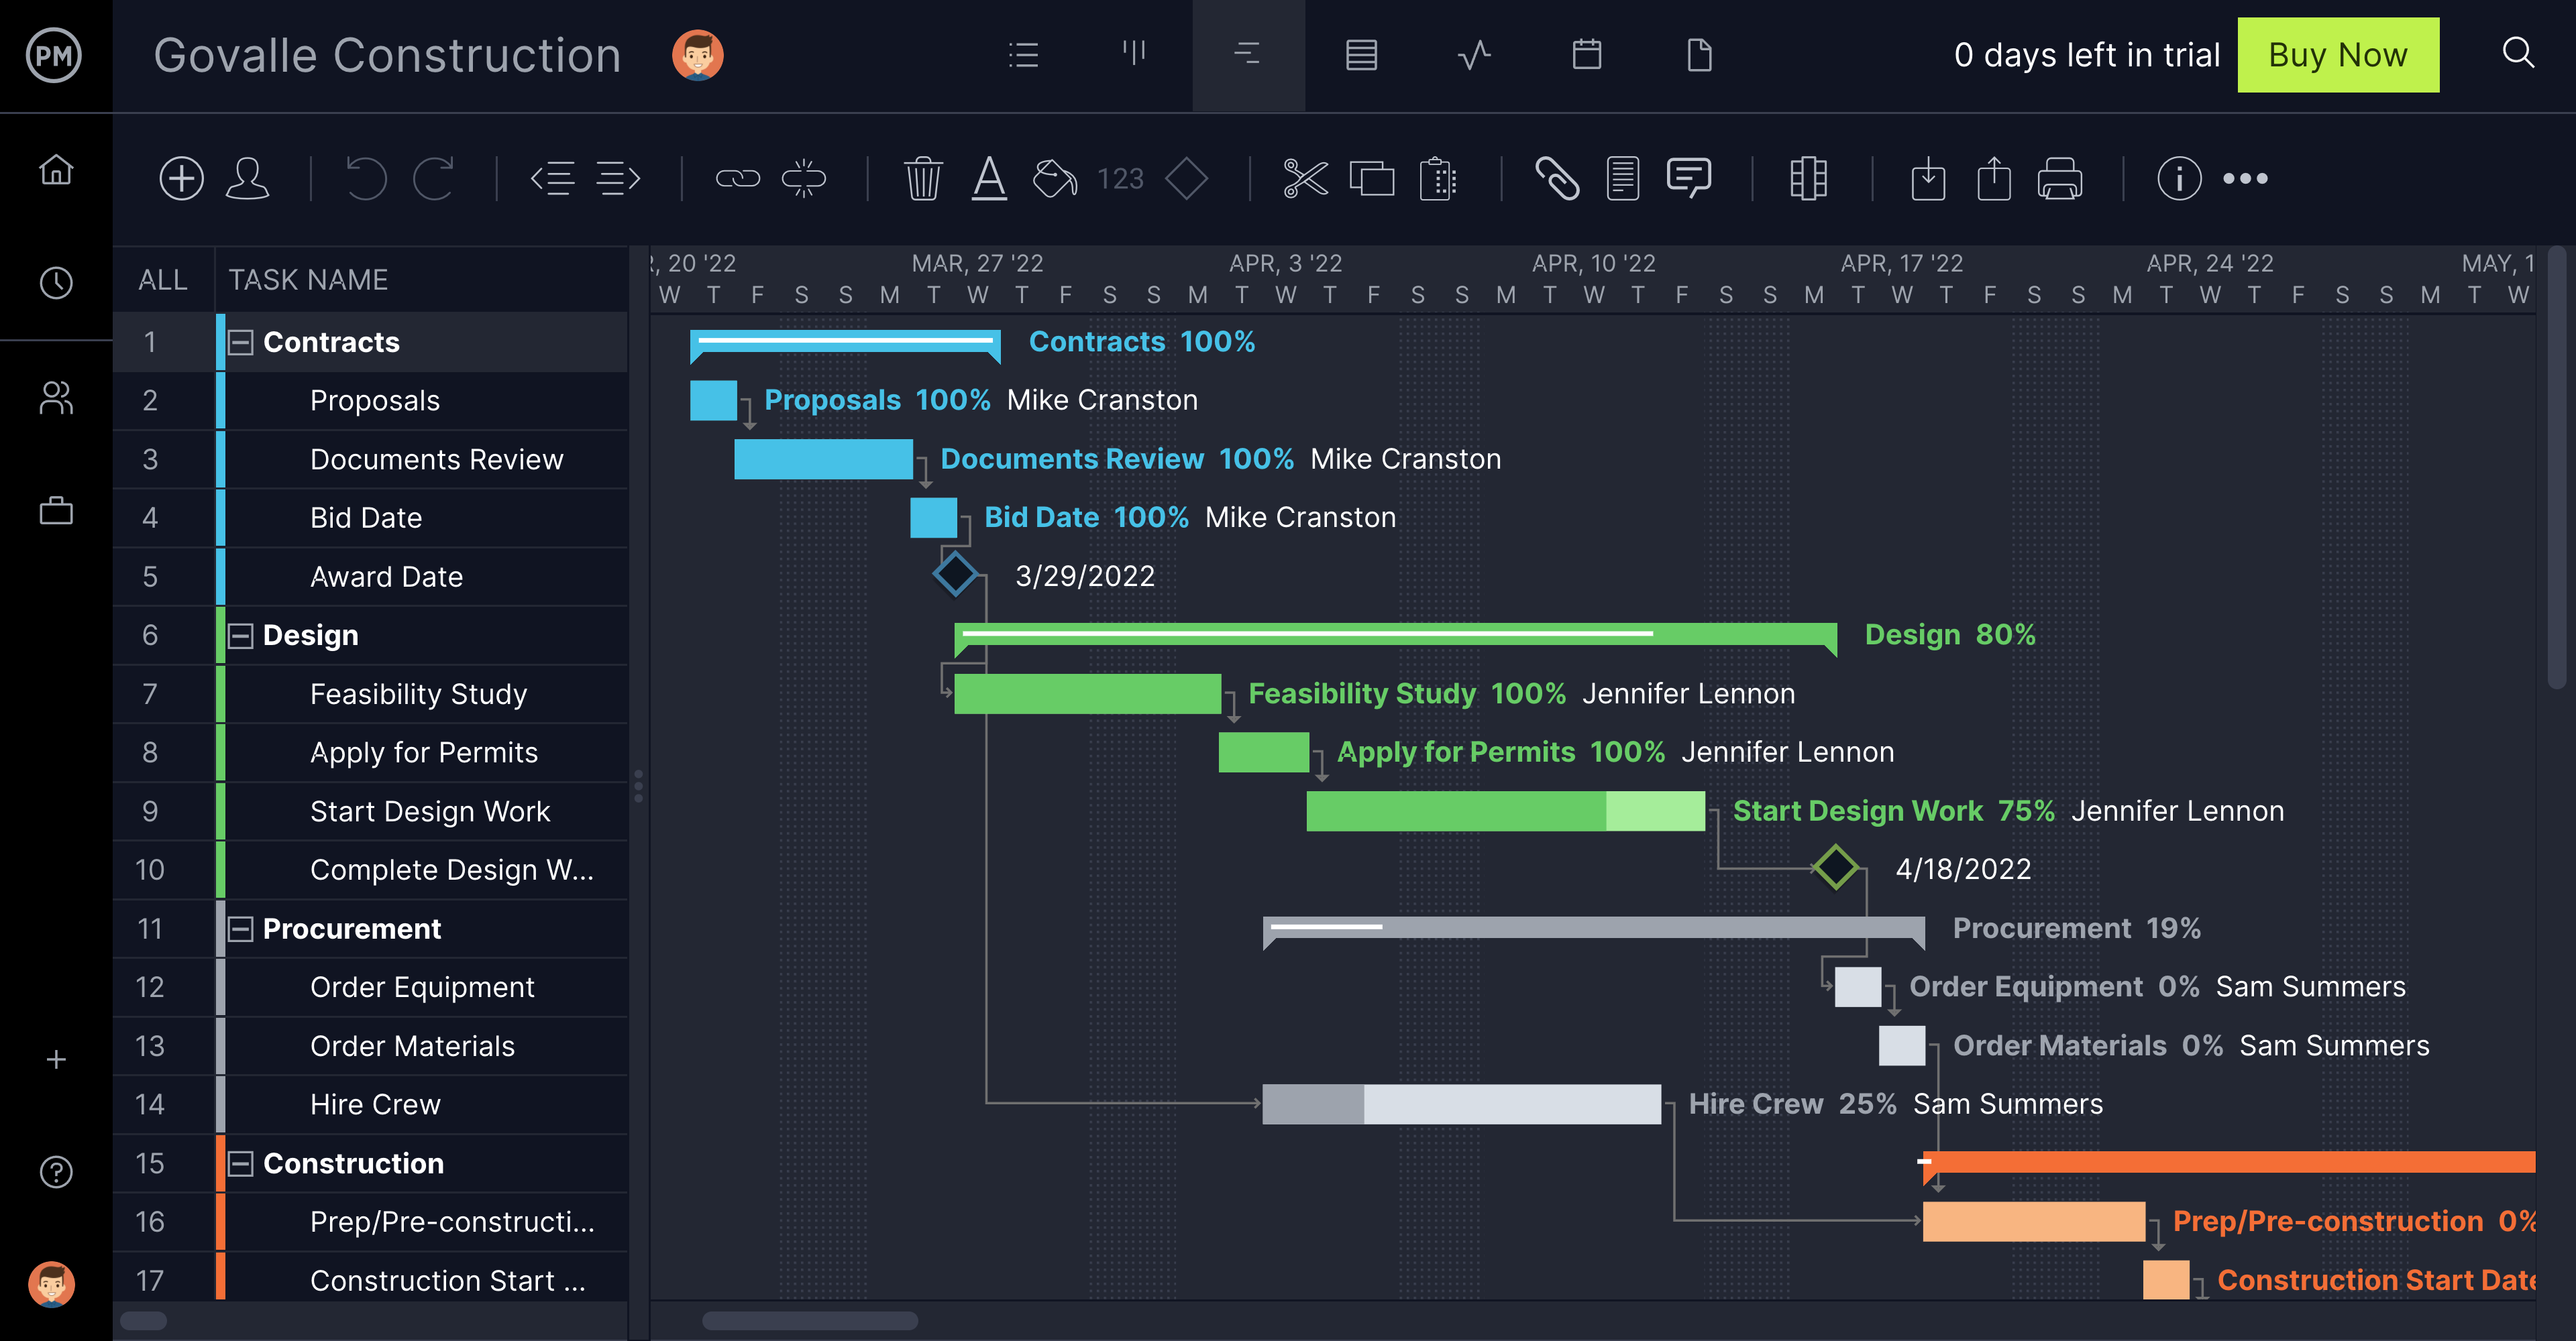The height and width of the screenshot is (1341, 2576).
Task: Click the milestone diamond toolbar icon
Action: click(1187, 180)
